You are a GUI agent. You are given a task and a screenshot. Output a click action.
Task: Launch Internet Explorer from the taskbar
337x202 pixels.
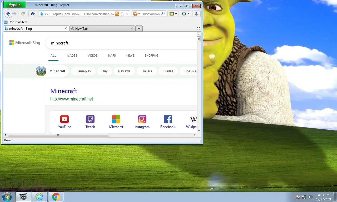click(39, 196)
